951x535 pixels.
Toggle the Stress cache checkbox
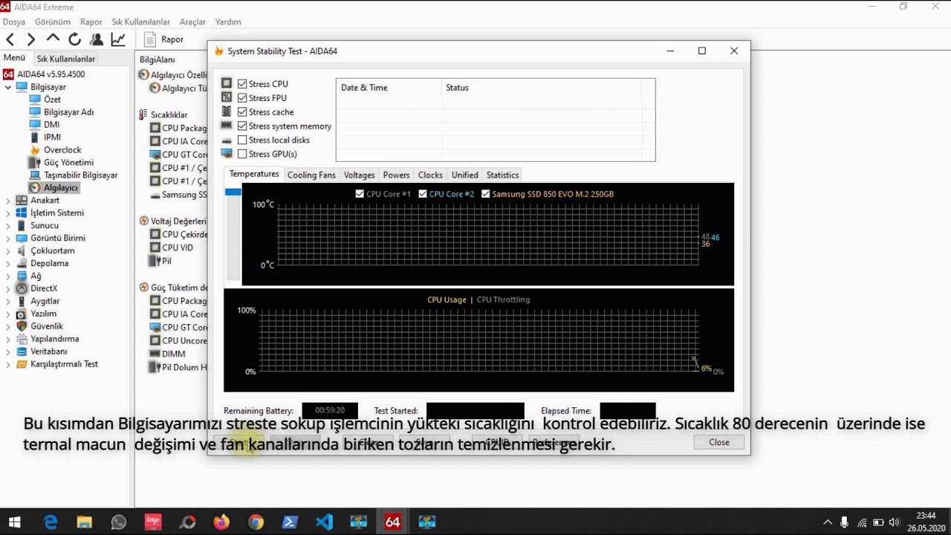pyautogui.click(x=242, y=112)
